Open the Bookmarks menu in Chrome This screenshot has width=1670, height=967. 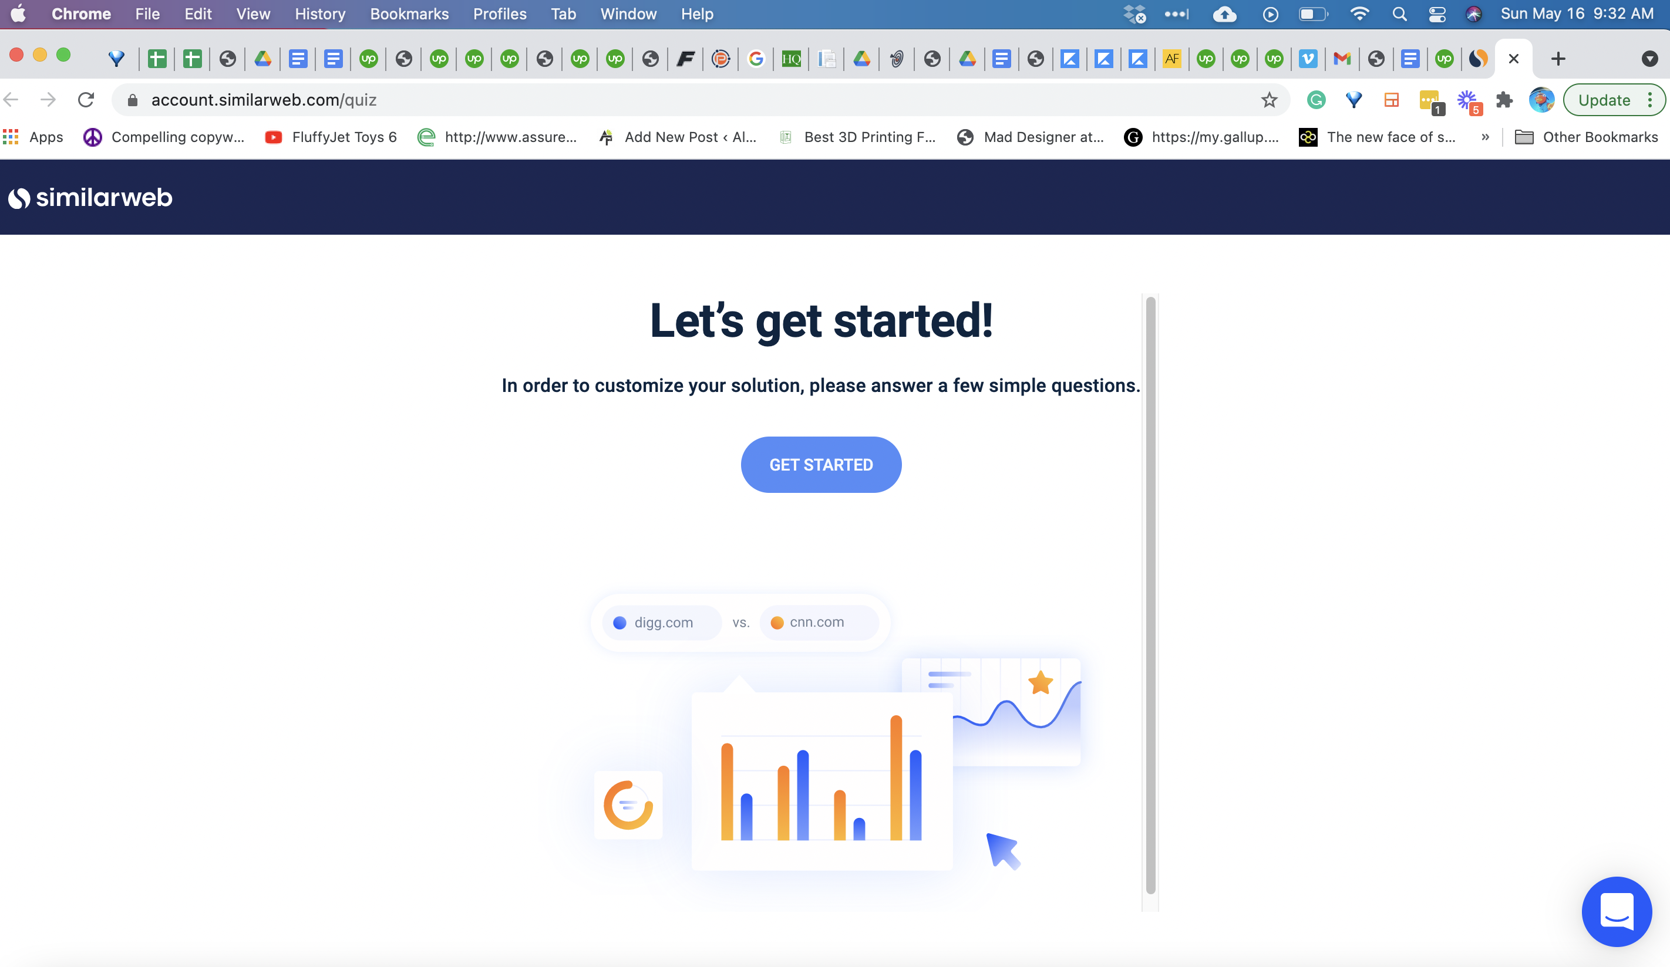[409, 13]
